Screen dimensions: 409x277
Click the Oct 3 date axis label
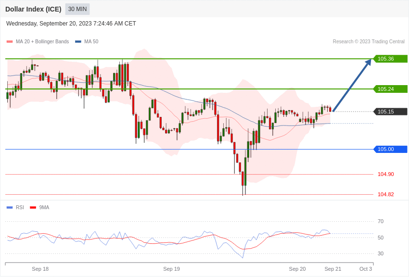[366, 269]
